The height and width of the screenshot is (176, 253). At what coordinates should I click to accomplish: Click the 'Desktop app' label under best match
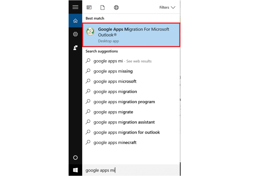108,41
